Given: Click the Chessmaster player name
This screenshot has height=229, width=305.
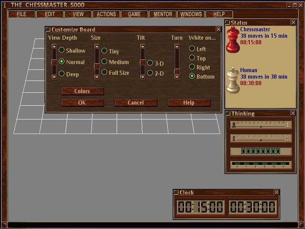Looking at the screenshot, I should [x=255, y=29].
